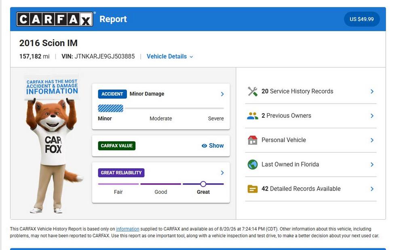Open the reliability details chevron

coord(222,173)
